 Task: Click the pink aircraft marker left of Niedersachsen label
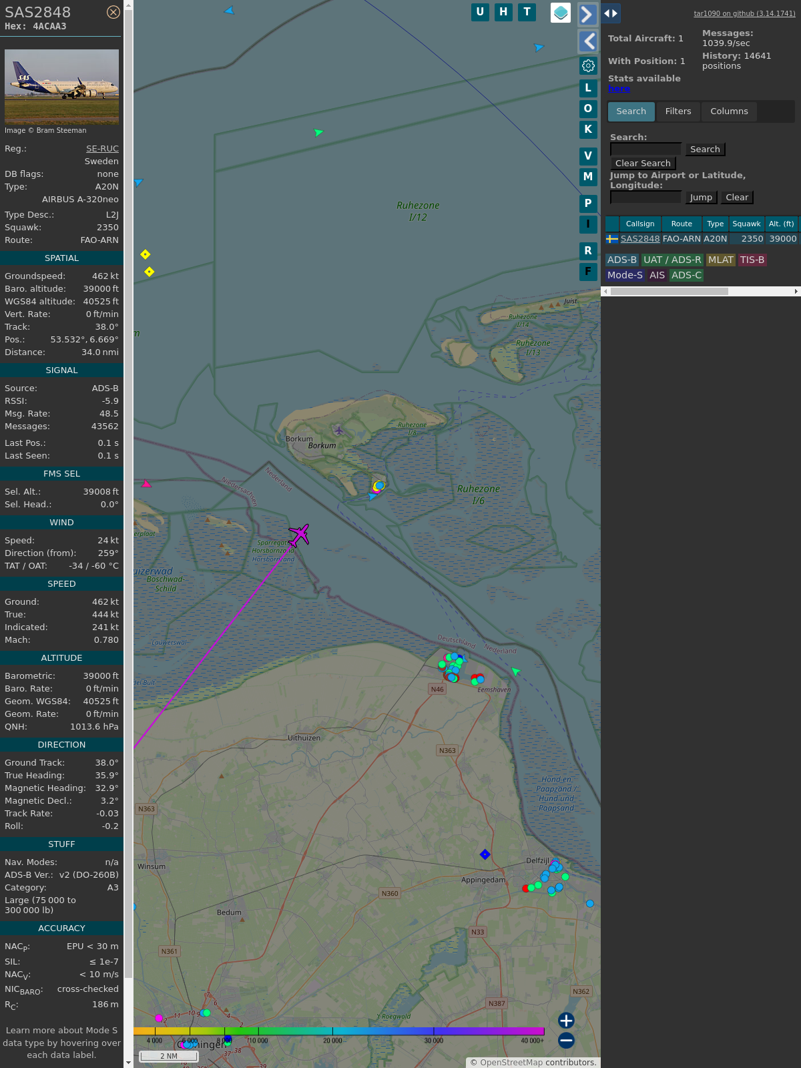pyautogui.click(x=146, y=484)
